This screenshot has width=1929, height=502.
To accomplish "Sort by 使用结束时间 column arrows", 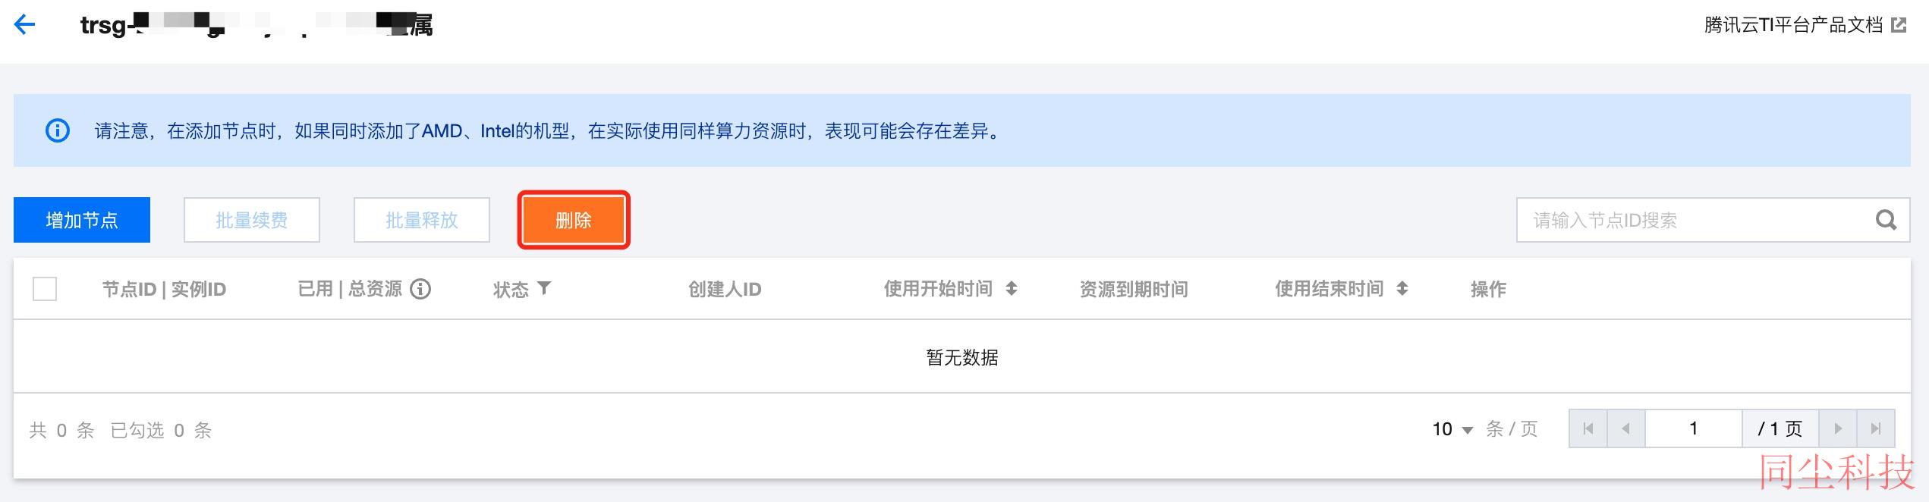I will coord(1402,289).
